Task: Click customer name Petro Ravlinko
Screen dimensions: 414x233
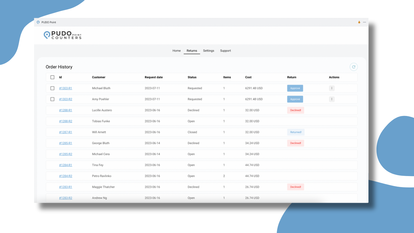Action: click(x=102, y=176)
